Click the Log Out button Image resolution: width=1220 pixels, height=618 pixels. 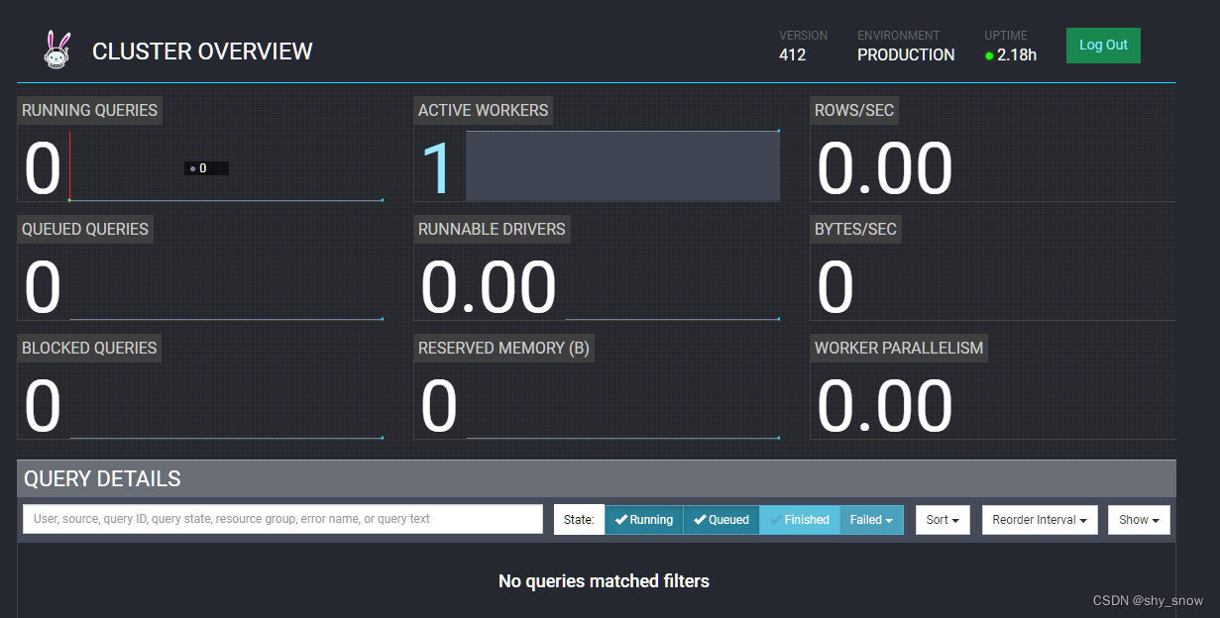(1103, 46)
